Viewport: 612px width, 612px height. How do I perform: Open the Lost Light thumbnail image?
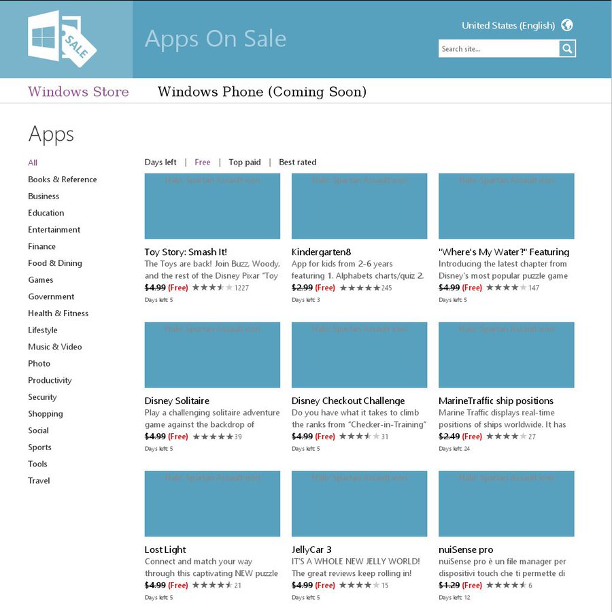pyautogui.click(x=212, y=503)
